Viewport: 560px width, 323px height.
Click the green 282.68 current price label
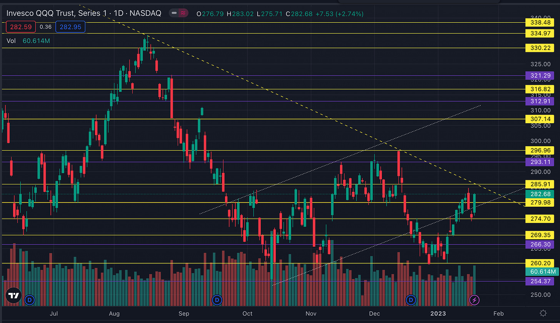click(540, 194)
